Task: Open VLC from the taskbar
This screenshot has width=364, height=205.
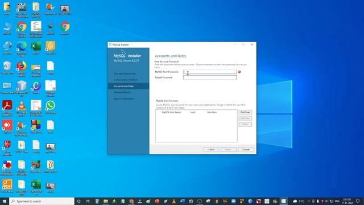Action: (x=174, y=201)
